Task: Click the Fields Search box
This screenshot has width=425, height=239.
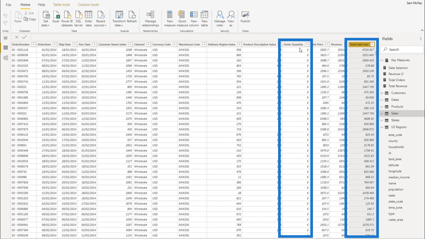Action: (x=402, y=49)
